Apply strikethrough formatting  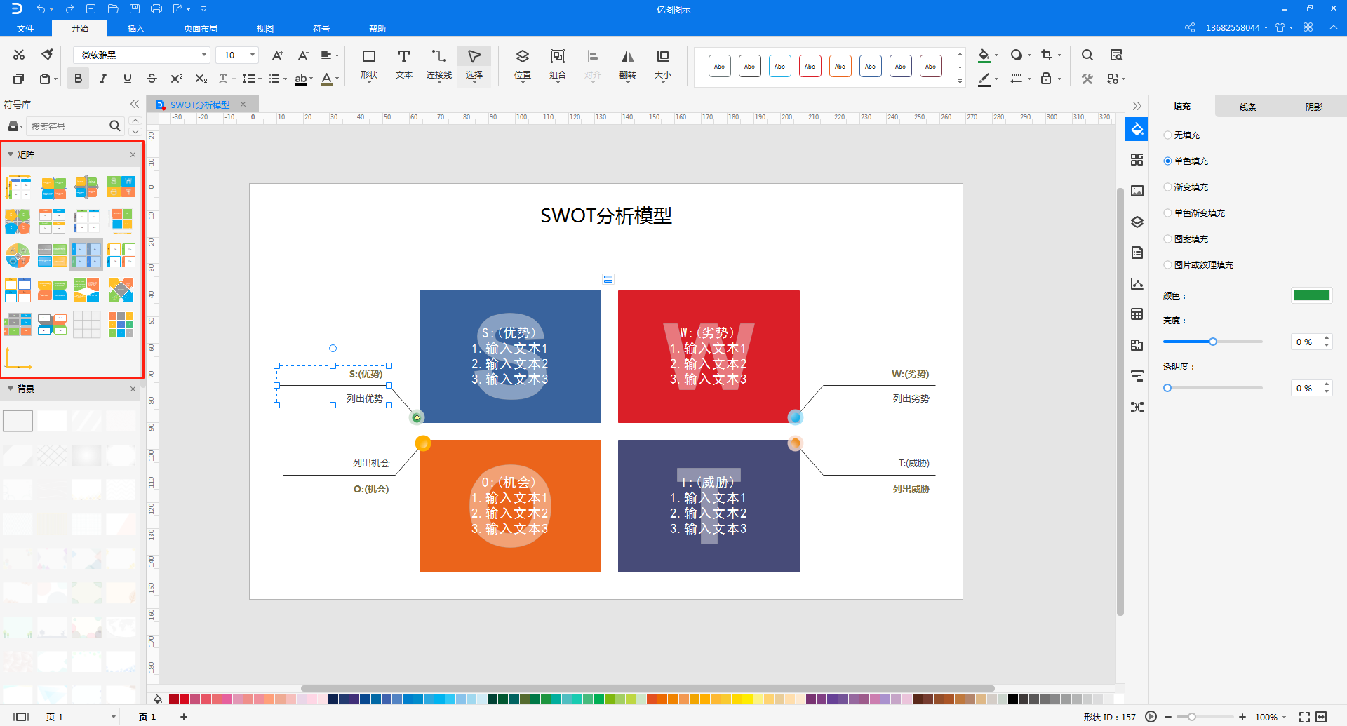point(152,79)
